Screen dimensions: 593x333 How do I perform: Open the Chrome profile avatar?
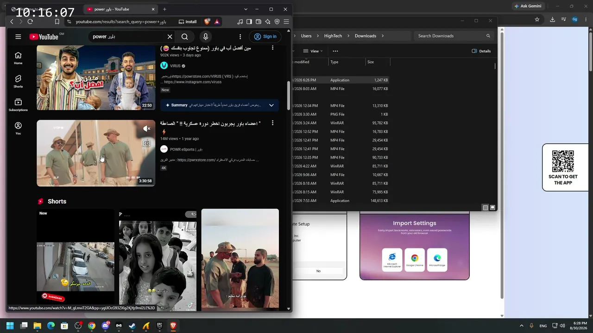[575, 19]
